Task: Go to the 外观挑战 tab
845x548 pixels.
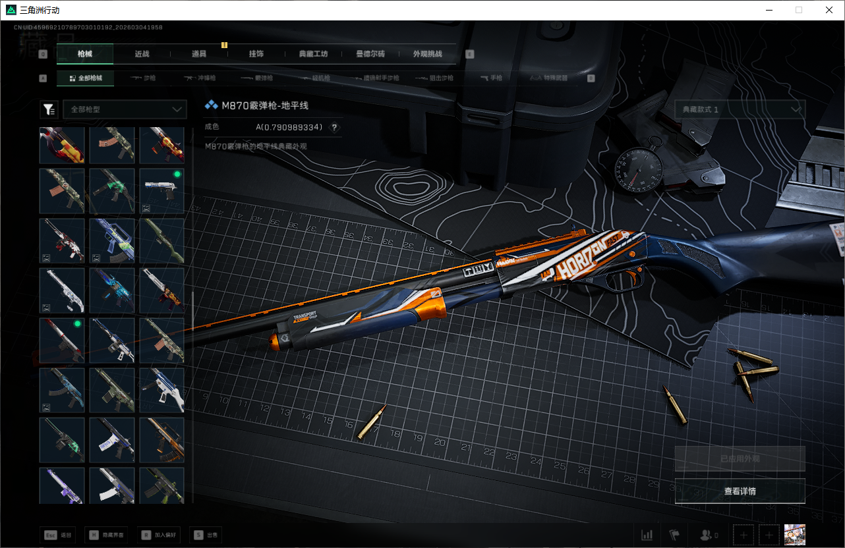Action: click(x=427, y=54)
